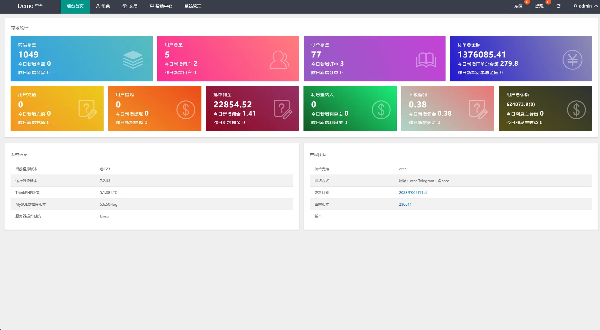Click the 提现 notification button
This screenshot has width=600, height=330.
[539, 6]
